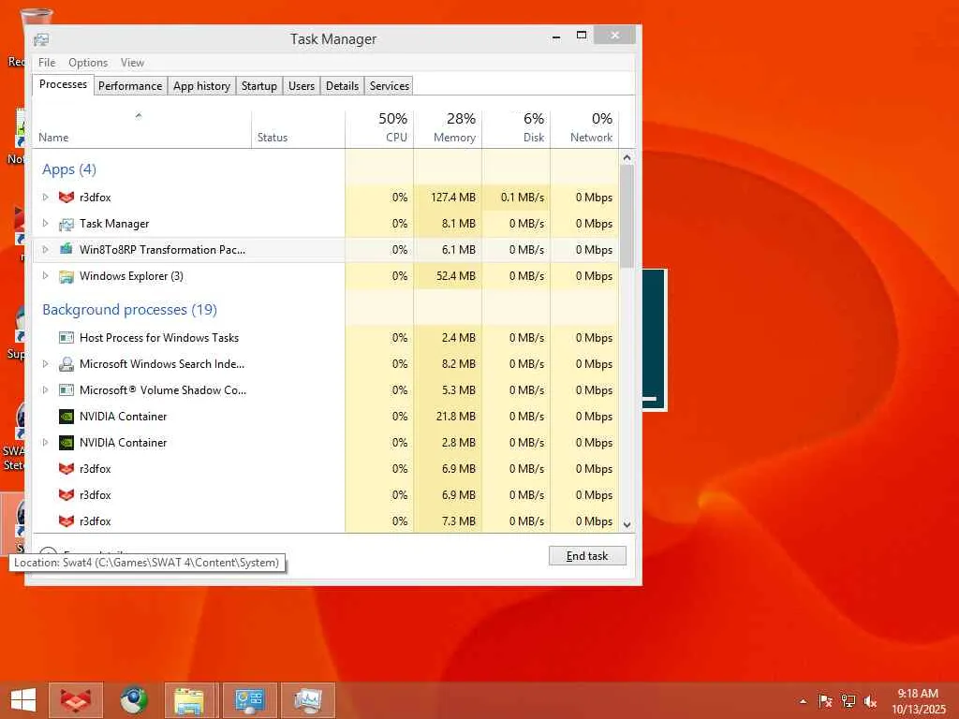Open File Explorer from the taskbar
Screen dimensions: 959x719
189,700
